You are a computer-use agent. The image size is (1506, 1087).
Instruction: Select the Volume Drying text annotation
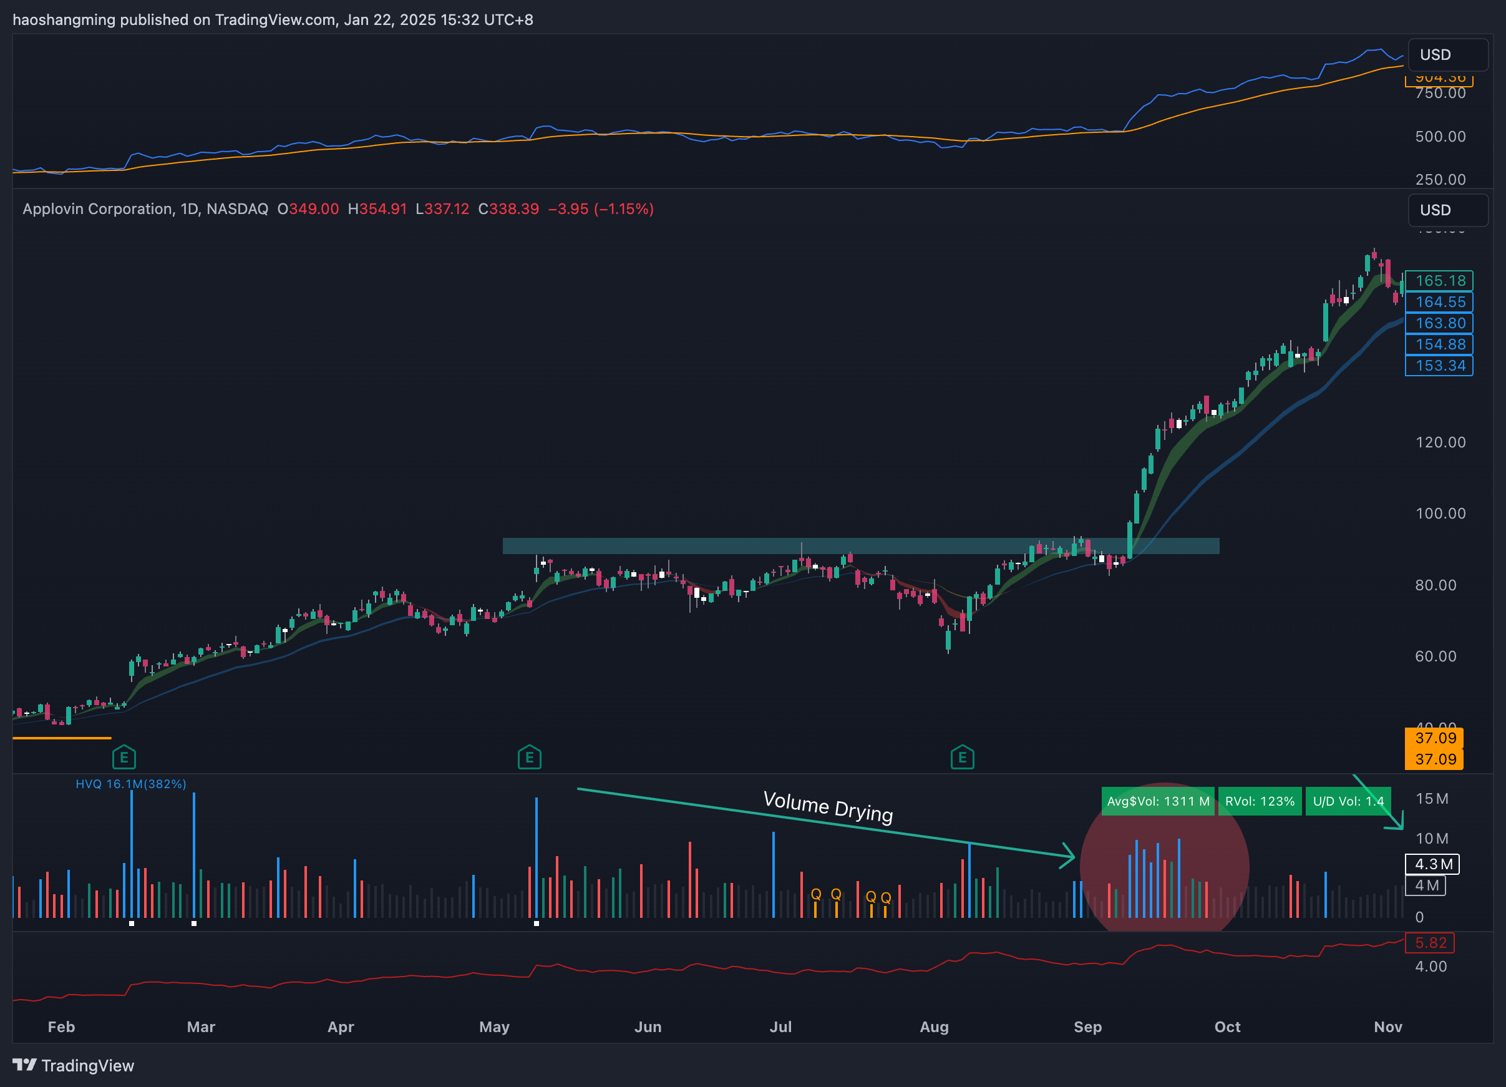pos(827,806)
